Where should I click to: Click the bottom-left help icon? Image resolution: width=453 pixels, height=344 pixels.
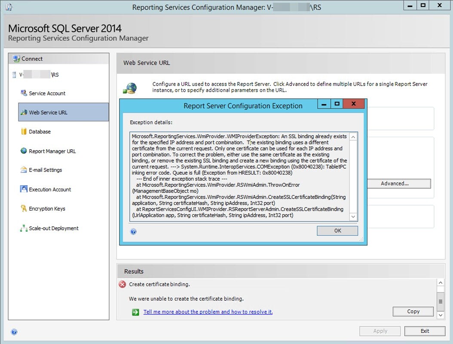tap(14, 332)
